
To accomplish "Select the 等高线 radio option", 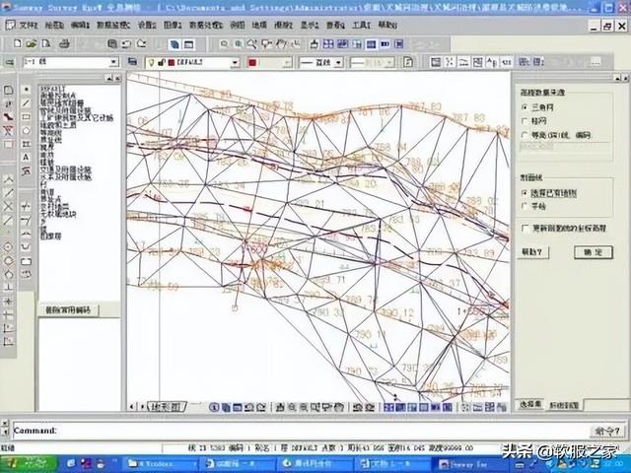I will point(524,135).
